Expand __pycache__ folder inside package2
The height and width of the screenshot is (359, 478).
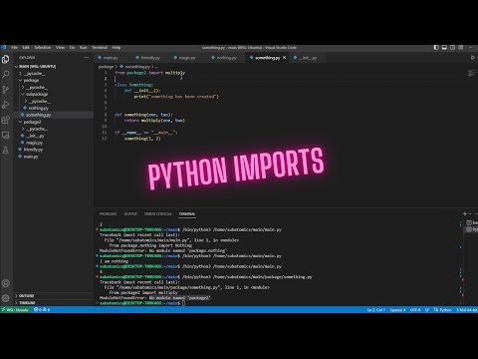click(54, 129)
